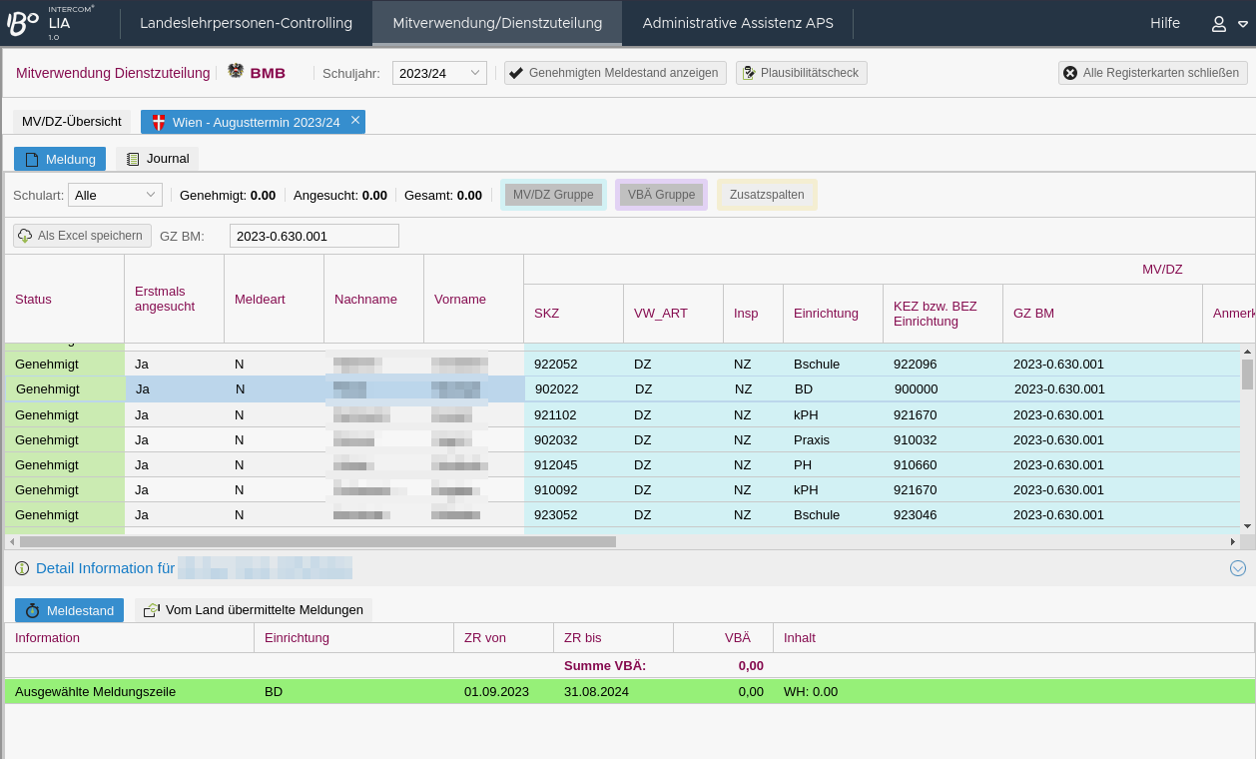The image size is (1256, 759).
Task: Click the Excel cloud save icon
Action: click(x=25, y=236)
